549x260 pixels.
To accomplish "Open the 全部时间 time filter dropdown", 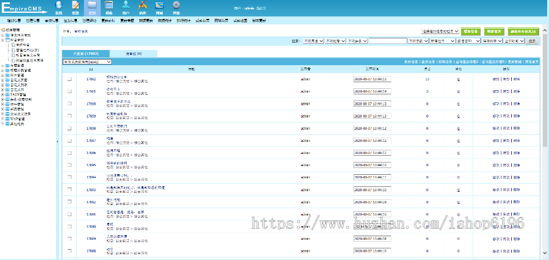I will [x=514, y=41].
